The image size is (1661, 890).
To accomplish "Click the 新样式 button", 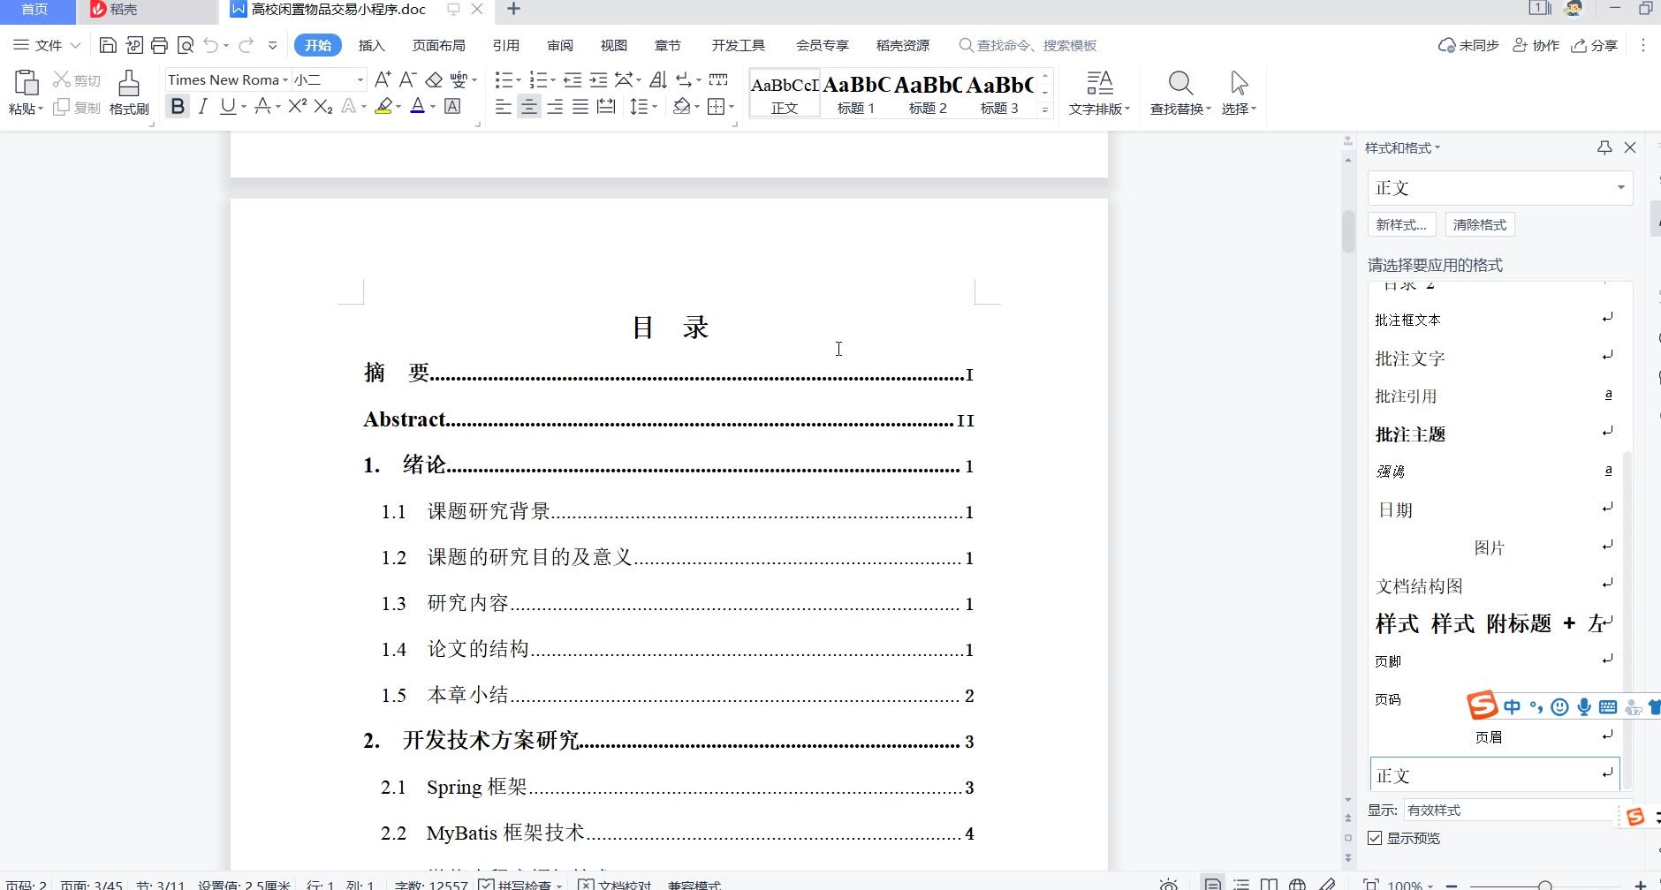I will click(1401, 224).
